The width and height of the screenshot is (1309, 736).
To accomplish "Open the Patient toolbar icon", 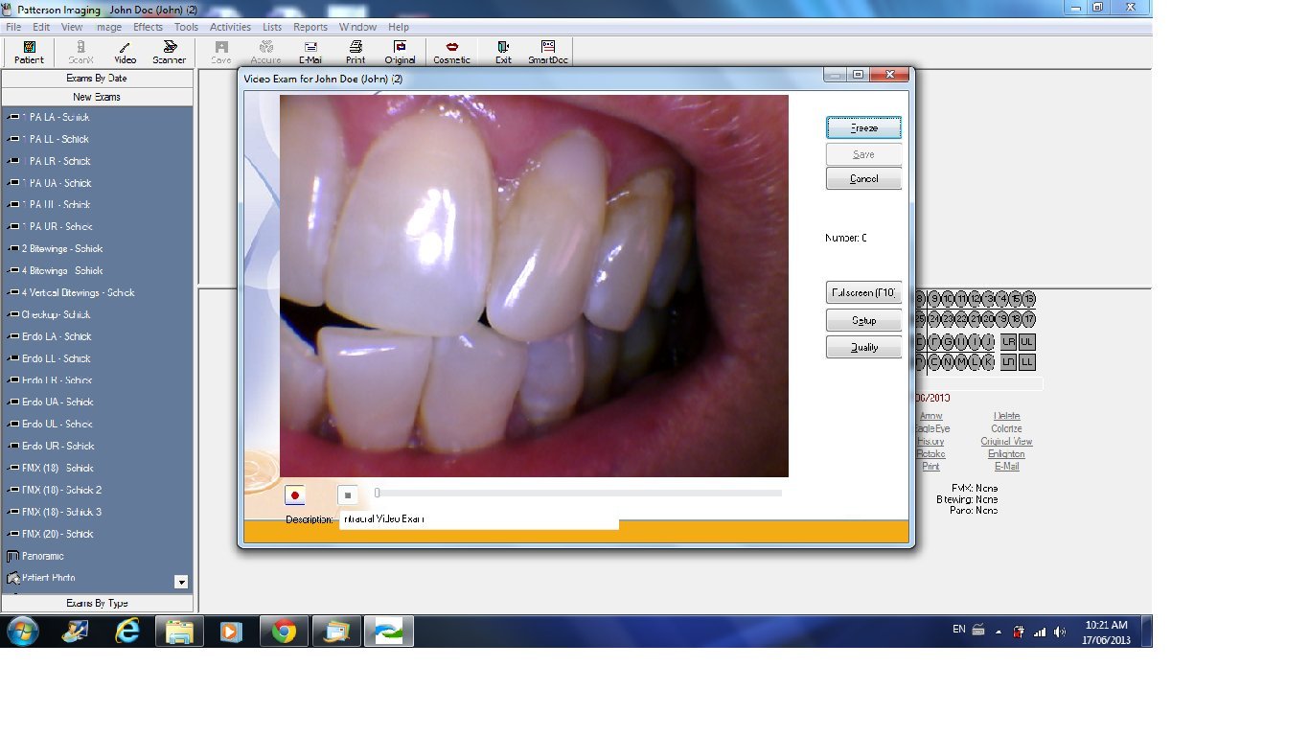I will 28,52.
